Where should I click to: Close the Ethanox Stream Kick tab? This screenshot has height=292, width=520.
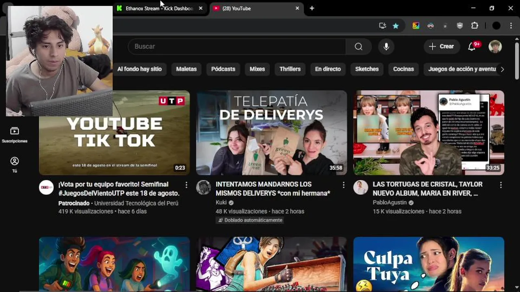(201, 8)
